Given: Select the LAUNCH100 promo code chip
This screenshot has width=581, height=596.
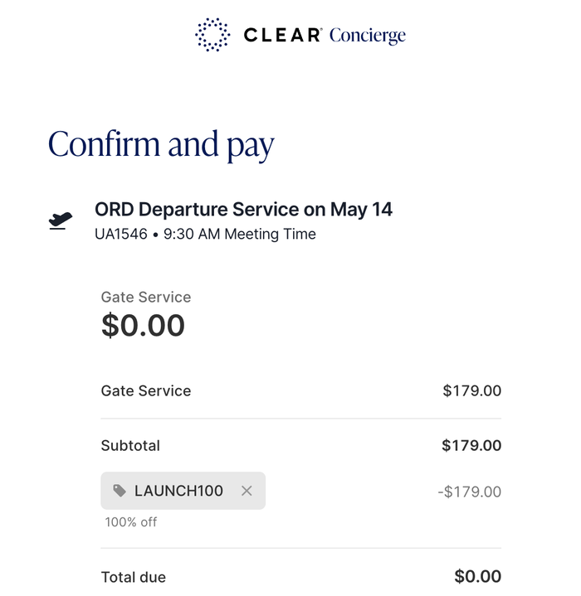Looking at the screenshot, I should 183,491.
